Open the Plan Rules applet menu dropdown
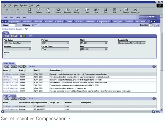 coord(7,67)
